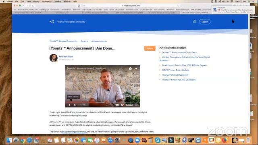Open Launchpad from the Dock
The image size is (258, 145).
tap(16, 140)
